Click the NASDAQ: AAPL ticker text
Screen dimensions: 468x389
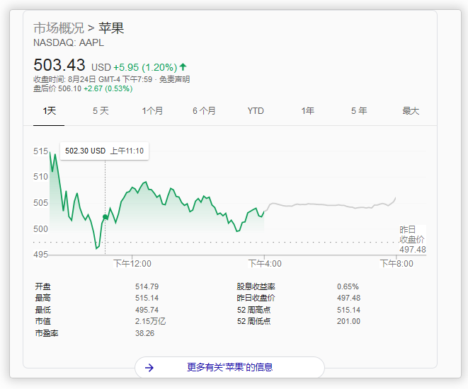pos(69,43)
